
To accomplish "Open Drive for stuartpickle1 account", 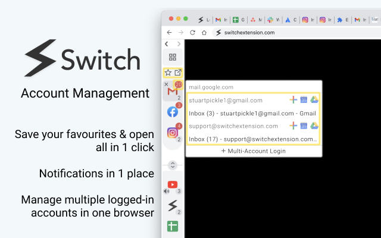I will tap(314, 99).
